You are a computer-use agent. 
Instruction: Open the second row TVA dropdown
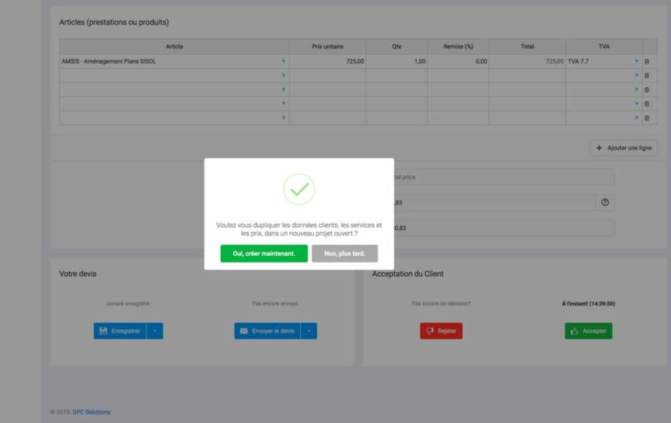636,75
